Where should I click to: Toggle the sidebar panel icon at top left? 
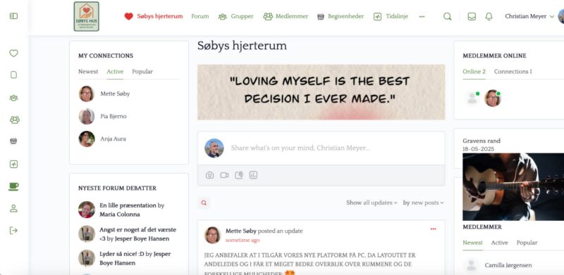(13, 16)
